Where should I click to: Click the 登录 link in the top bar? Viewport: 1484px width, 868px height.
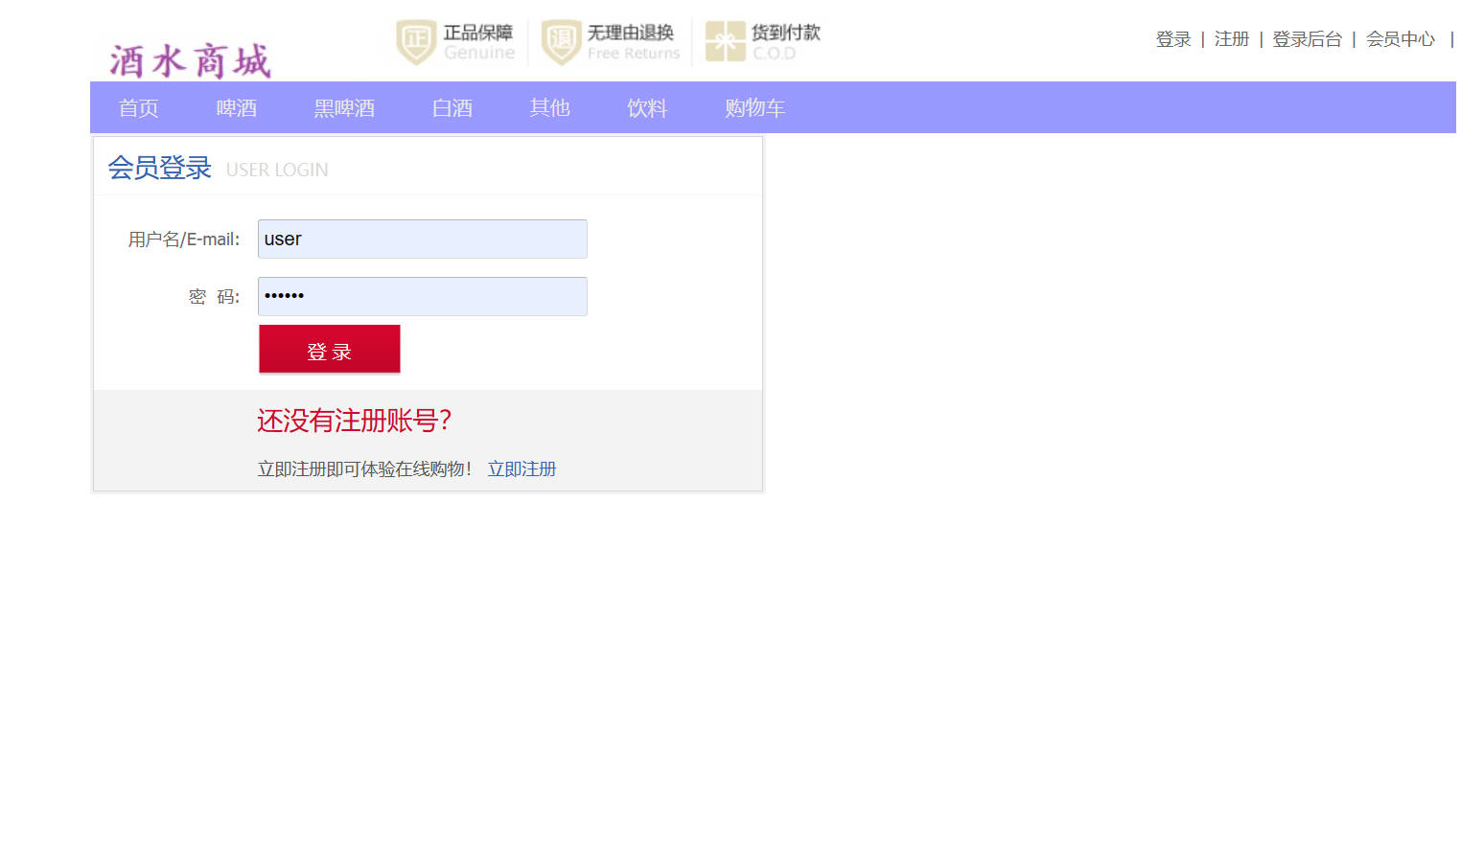(1172, 38)
